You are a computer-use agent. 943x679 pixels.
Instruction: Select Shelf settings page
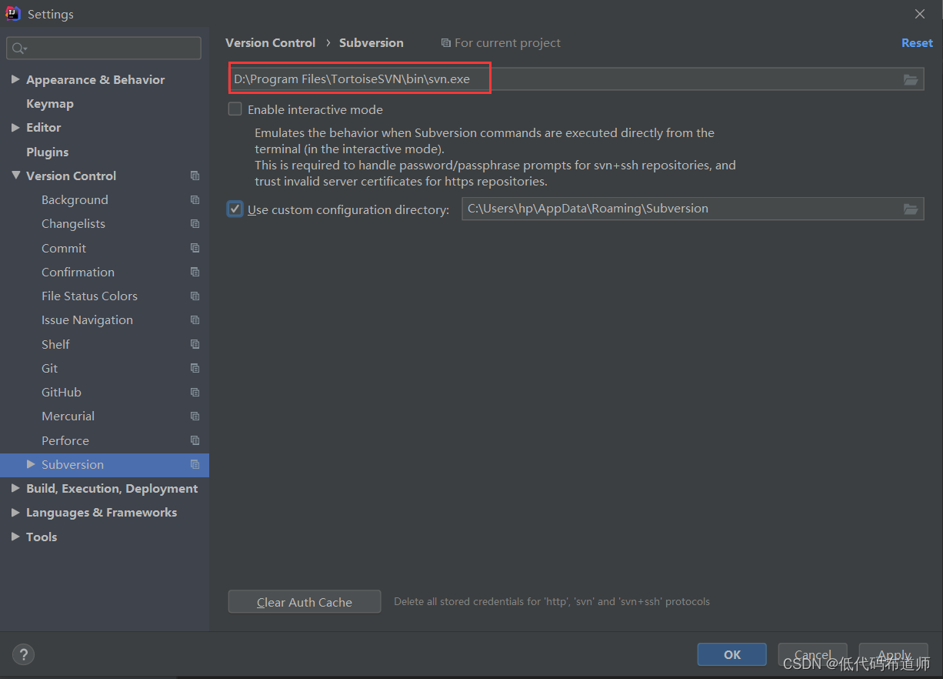55,344
